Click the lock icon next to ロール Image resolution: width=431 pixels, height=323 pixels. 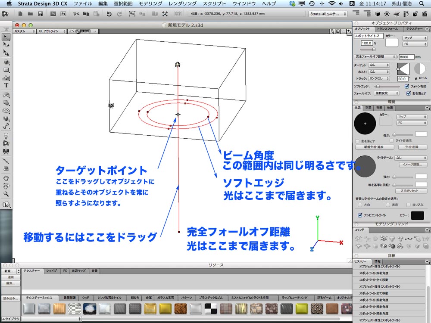pos(416,78)
